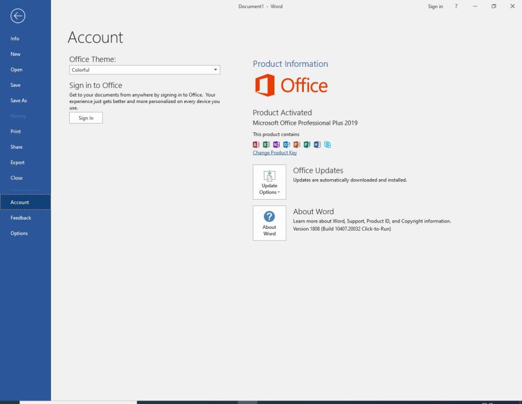The height and width of the screenshot is (404, 522).
Task: Click the 'About Word' heading text
Action: pyautogui.click(x=313, y=211)
